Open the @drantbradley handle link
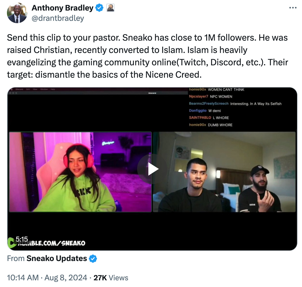Screen dimensions: 302x287 pos(58,18)
